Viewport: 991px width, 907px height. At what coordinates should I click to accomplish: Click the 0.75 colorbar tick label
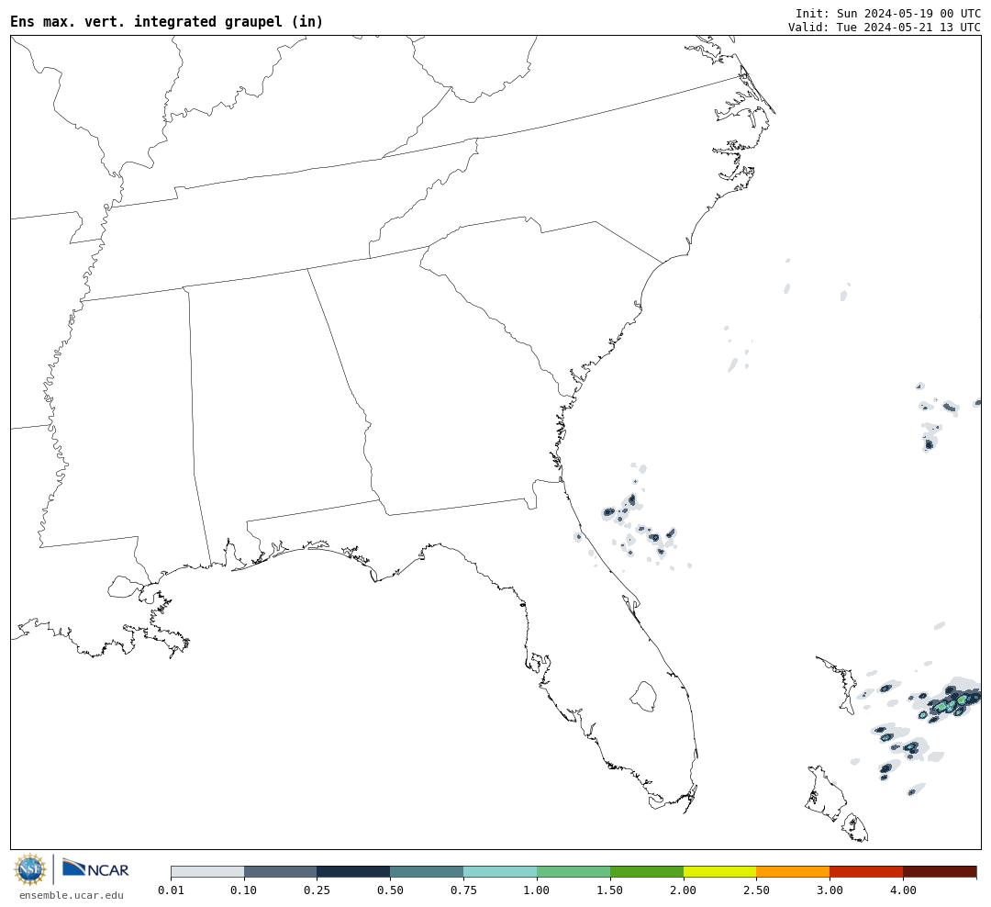pos(463,890)
